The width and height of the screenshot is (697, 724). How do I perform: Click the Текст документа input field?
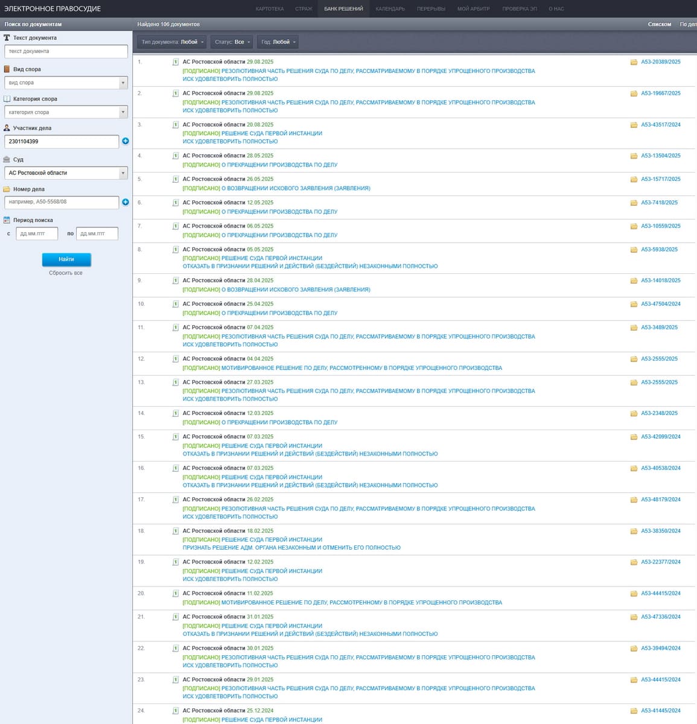[x=66, y=51]
